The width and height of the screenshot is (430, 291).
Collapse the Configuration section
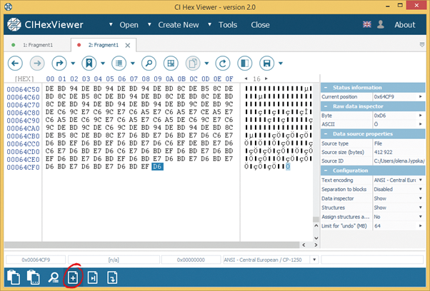pyautogui.click(x=326, y=170)
